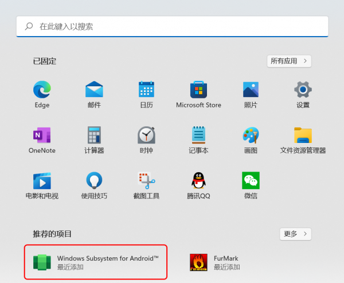The image size is (344, 283).
Task: Open the 画图 paint app
Action: pos(251,140)
